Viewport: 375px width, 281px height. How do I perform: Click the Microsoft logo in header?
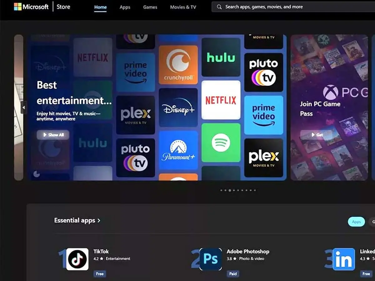[x=18, y=7]
